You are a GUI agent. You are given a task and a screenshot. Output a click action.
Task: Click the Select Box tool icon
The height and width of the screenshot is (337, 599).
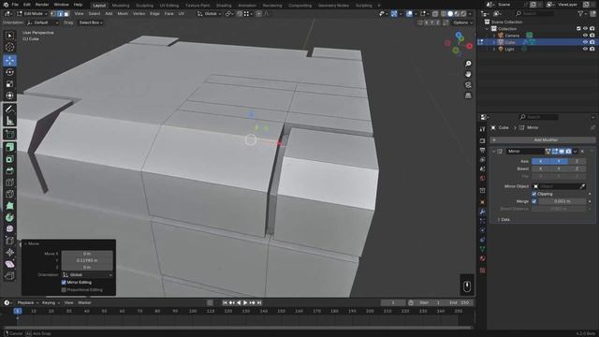tap(9, 36)
